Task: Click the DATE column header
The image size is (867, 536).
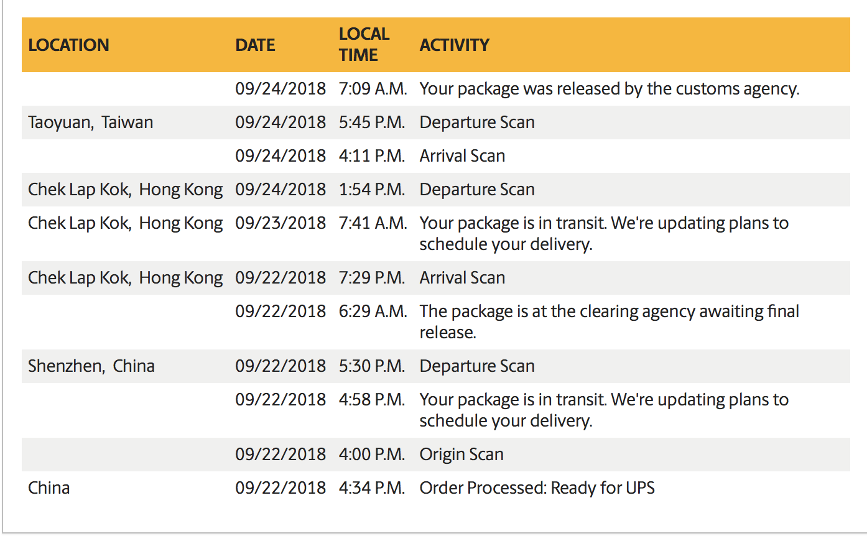Action: pyautogui.click(x=255, y=45)
